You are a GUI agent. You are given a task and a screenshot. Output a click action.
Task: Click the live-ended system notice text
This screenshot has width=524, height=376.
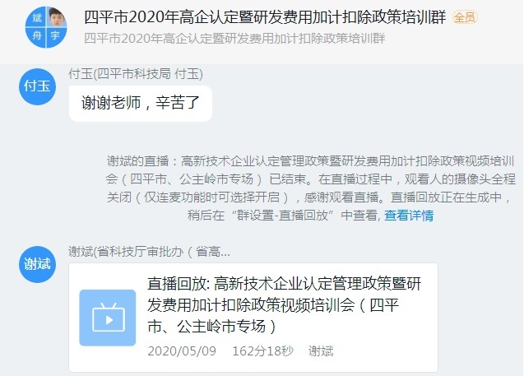point(310,188)
